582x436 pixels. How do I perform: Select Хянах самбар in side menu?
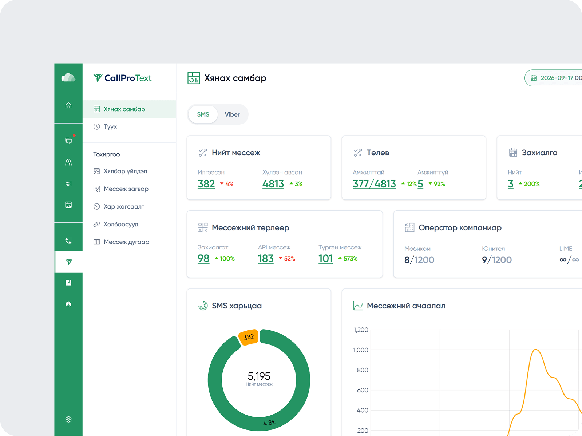point(130,109)
